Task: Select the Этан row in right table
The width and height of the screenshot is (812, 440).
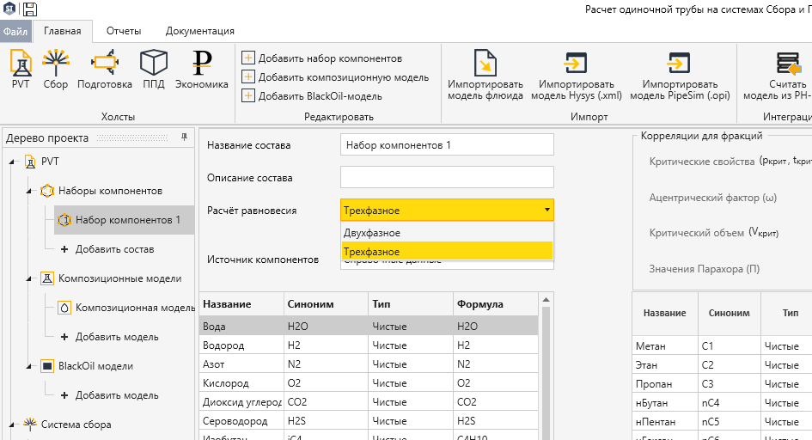Action: point(722,365)
